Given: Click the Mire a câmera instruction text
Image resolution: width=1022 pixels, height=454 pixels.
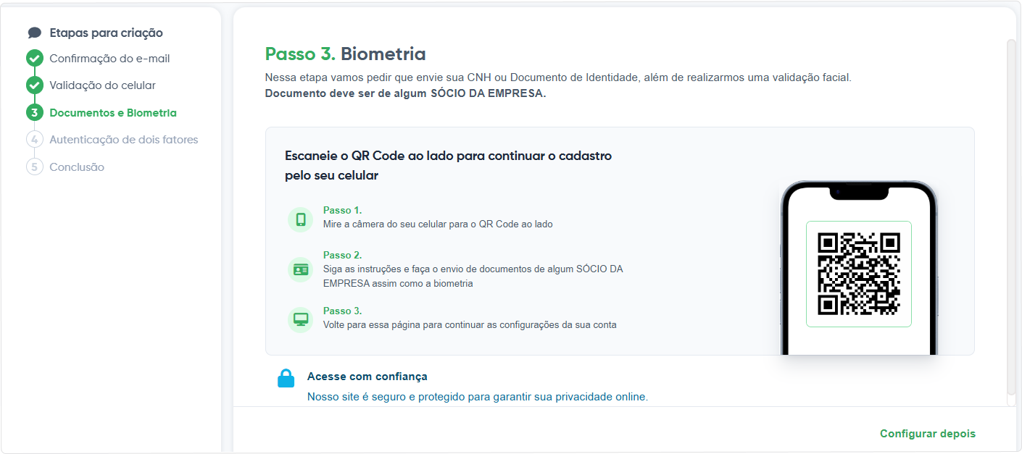Looking at the screenshot, I should pyautogui.click(x=438, y=224).
